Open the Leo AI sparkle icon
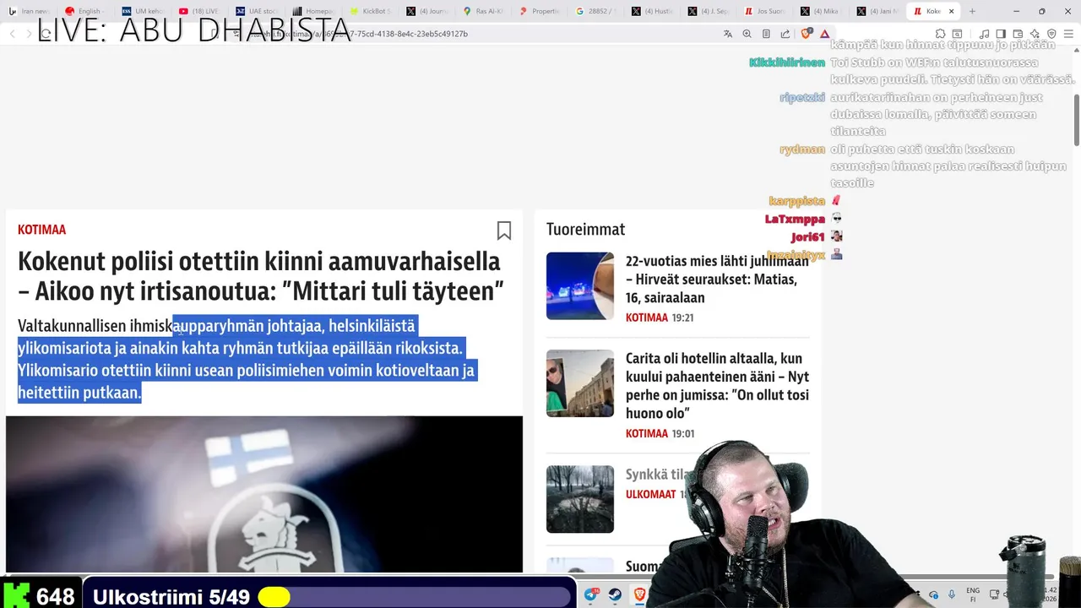The image size is (1081, 608). tap(1035, 34)
